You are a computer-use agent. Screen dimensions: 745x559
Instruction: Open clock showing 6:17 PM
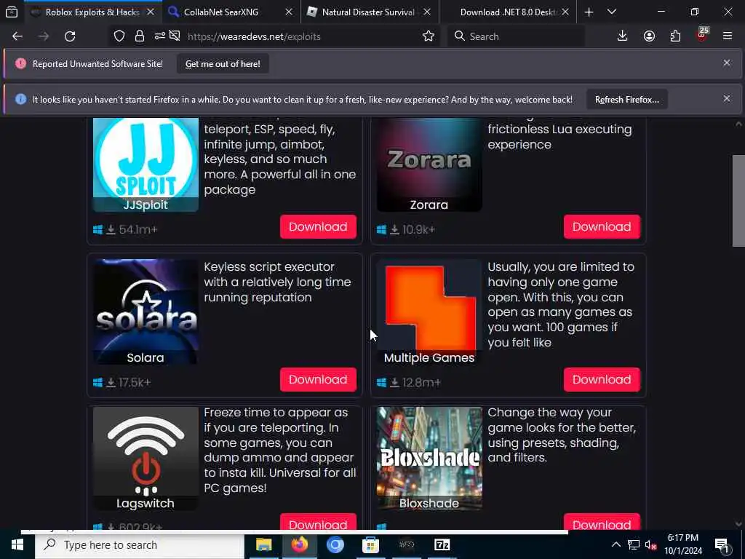pyautogui.click(x=682, y=544)
